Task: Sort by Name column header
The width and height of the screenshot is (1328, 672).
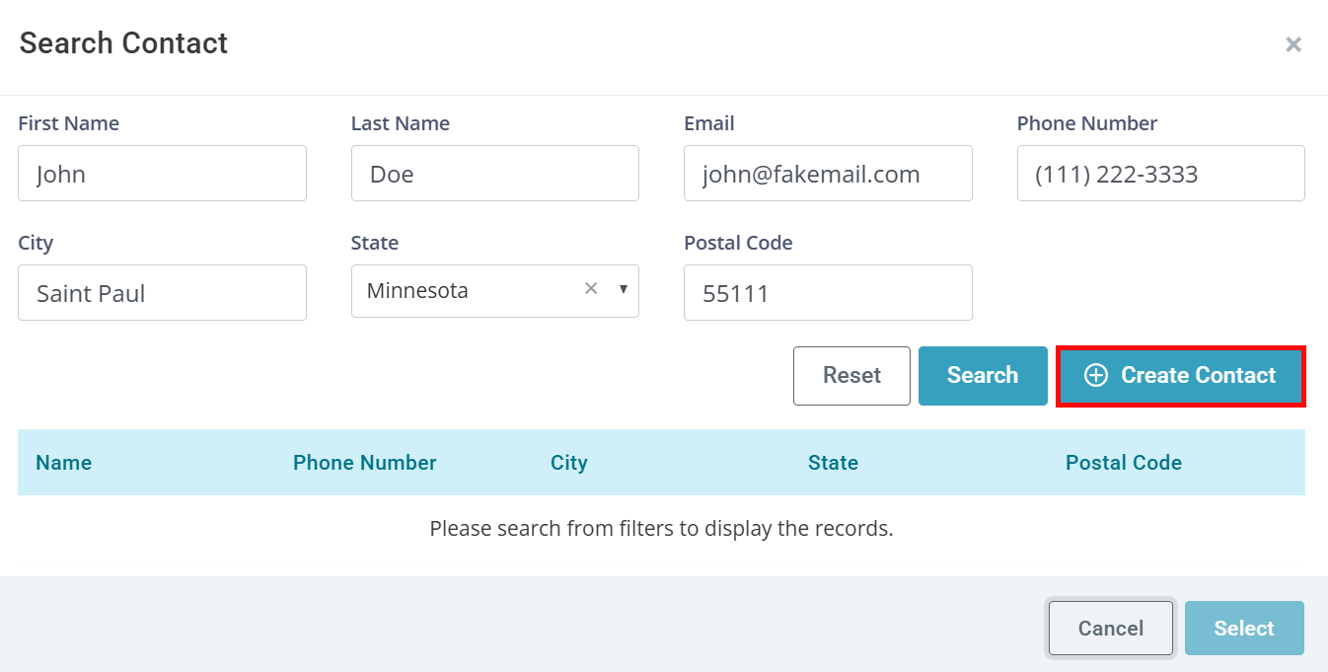Action: (x=64, y=463)
